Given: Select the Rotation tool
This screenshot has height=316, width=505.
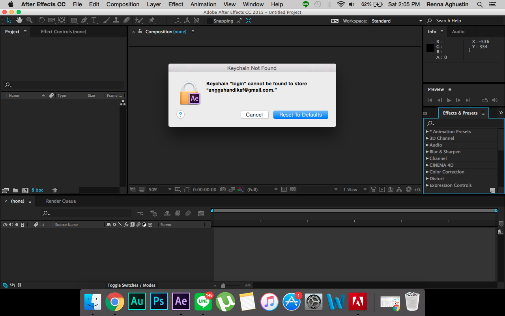Looking at the screenshot, I should coord(42,20).
